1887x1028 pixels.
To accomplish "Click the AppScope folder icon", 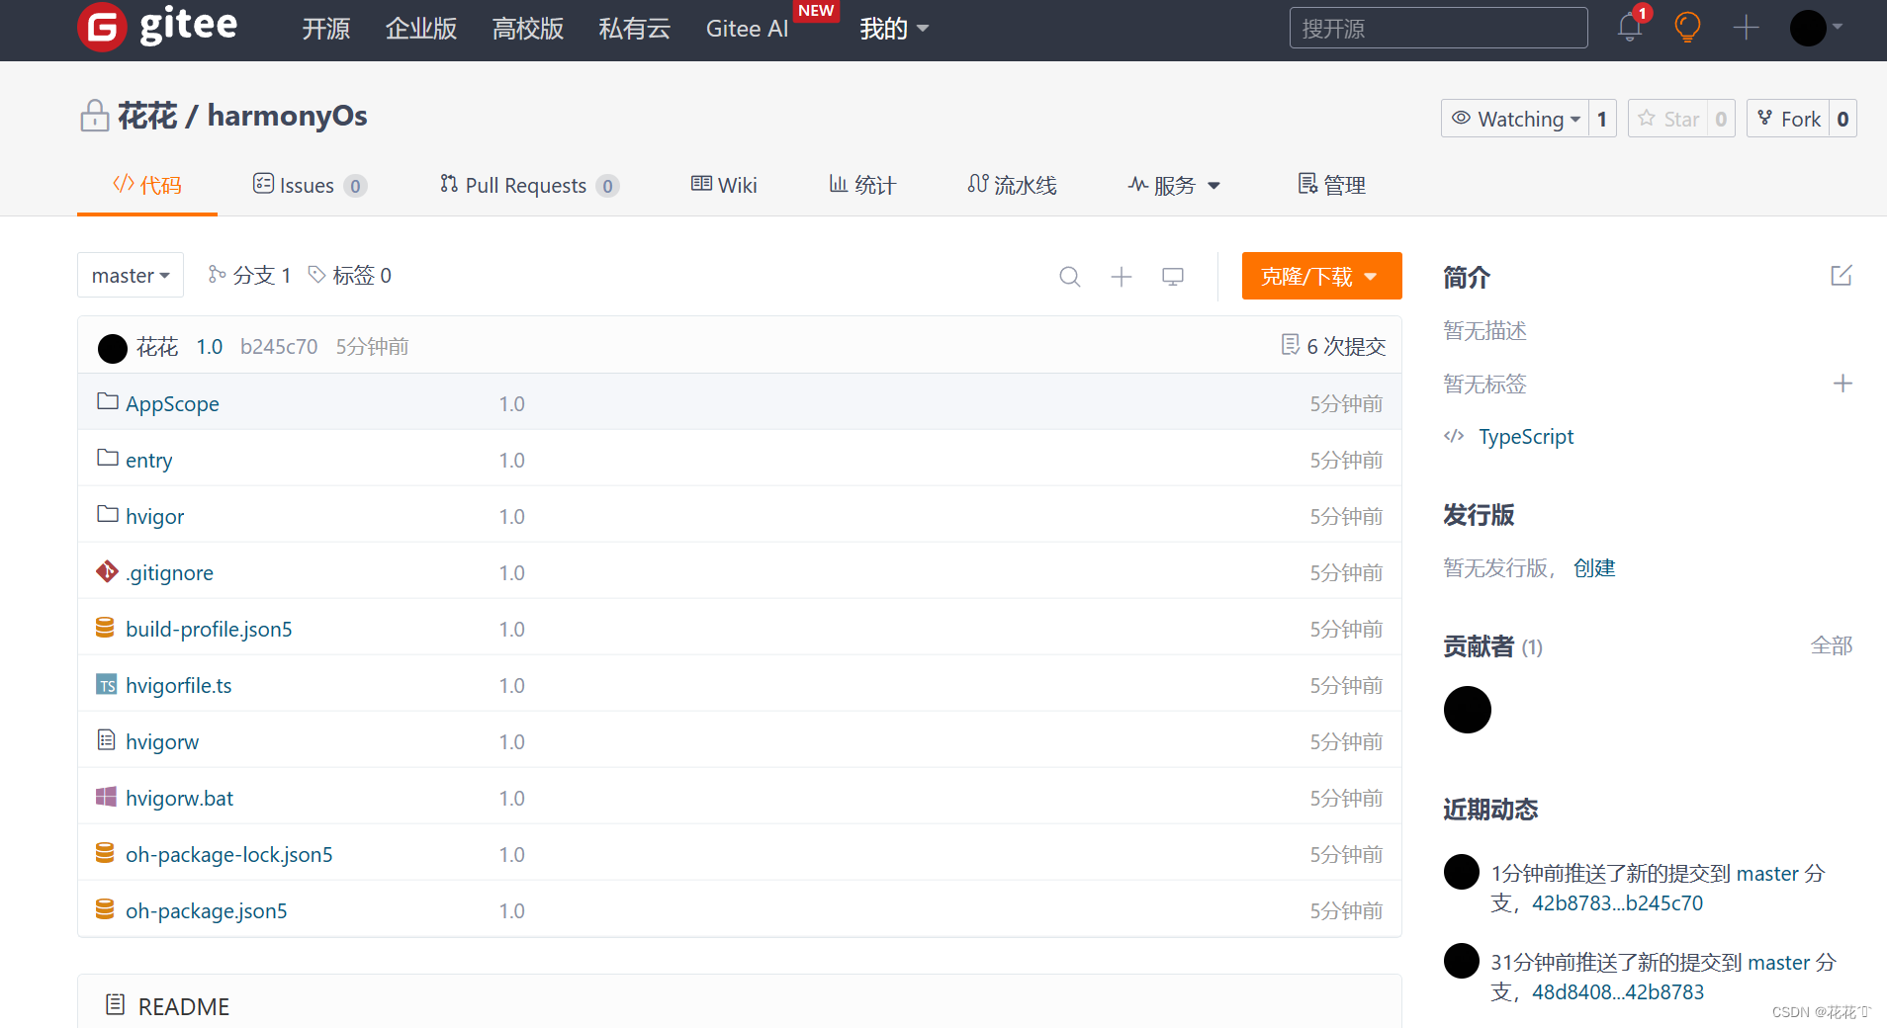I will 108,401.
